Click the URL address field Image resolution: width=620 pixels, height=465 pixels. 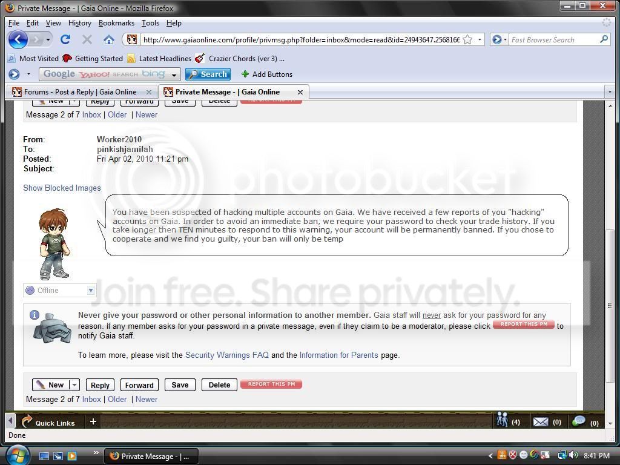(300, 39)
